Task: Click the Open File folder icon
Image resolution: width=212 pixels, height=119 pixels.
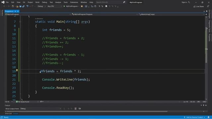Action: click(x=17, y=6)
